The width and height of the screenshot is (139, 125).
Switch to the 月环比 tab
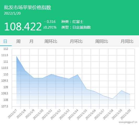(x=76, y=41)
